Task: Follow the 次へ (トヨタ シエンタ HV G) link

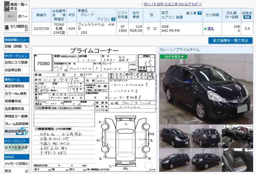Action: [173, 4]
